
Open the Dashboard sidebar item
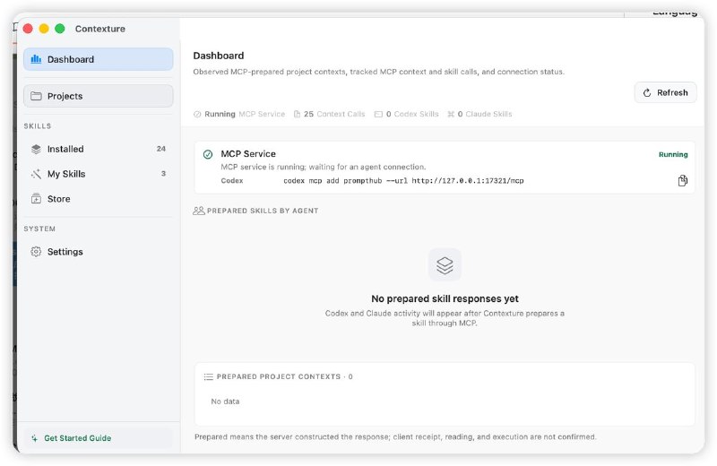click(99, 59)
